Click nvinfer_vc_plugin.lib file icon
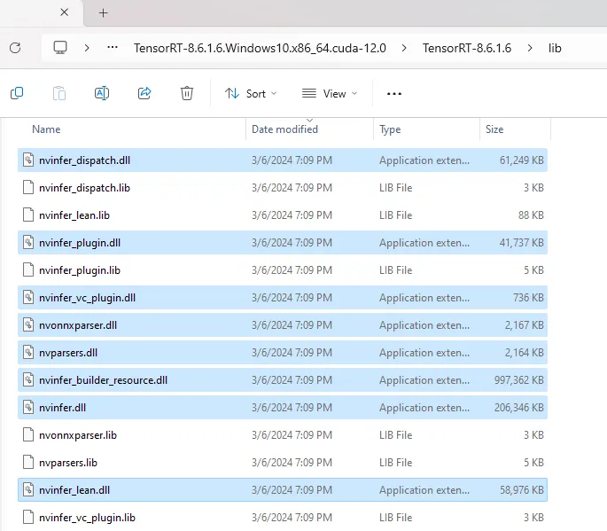Viewport: 607px width, 531px height. [x=28, y=518]
